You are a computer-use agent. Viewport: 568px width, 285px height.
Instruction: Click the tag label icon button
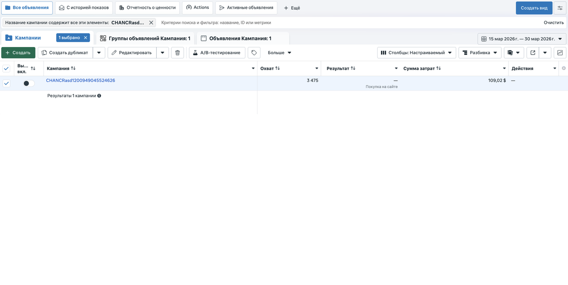254,53
